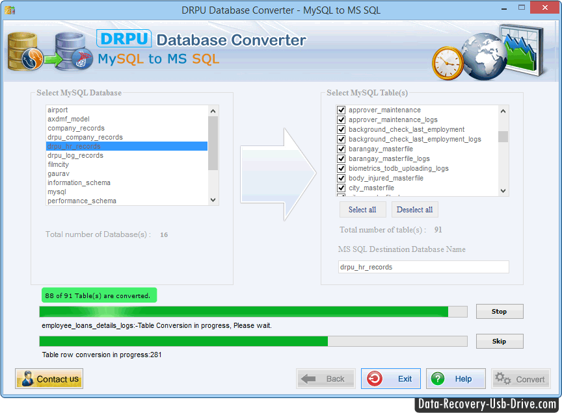
Task: Uncheck biometrics_todb_uploading_logs table
Action: click(341, 168)
